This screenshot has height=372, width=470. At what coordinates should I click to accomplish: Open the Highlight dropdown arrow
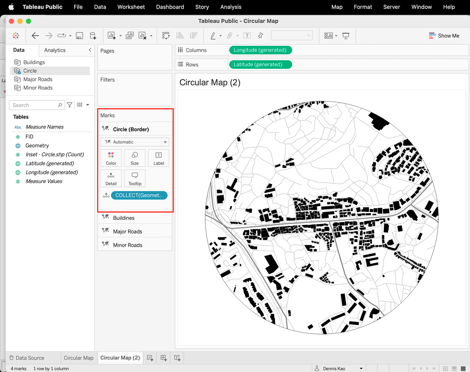pos(221,36)
